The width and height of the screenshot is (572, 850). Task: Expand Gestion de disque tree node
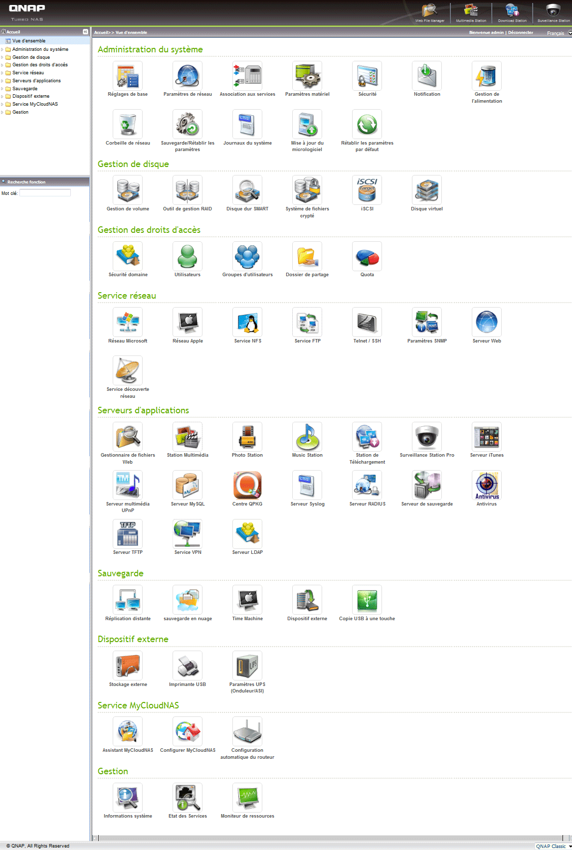[2, 57]
